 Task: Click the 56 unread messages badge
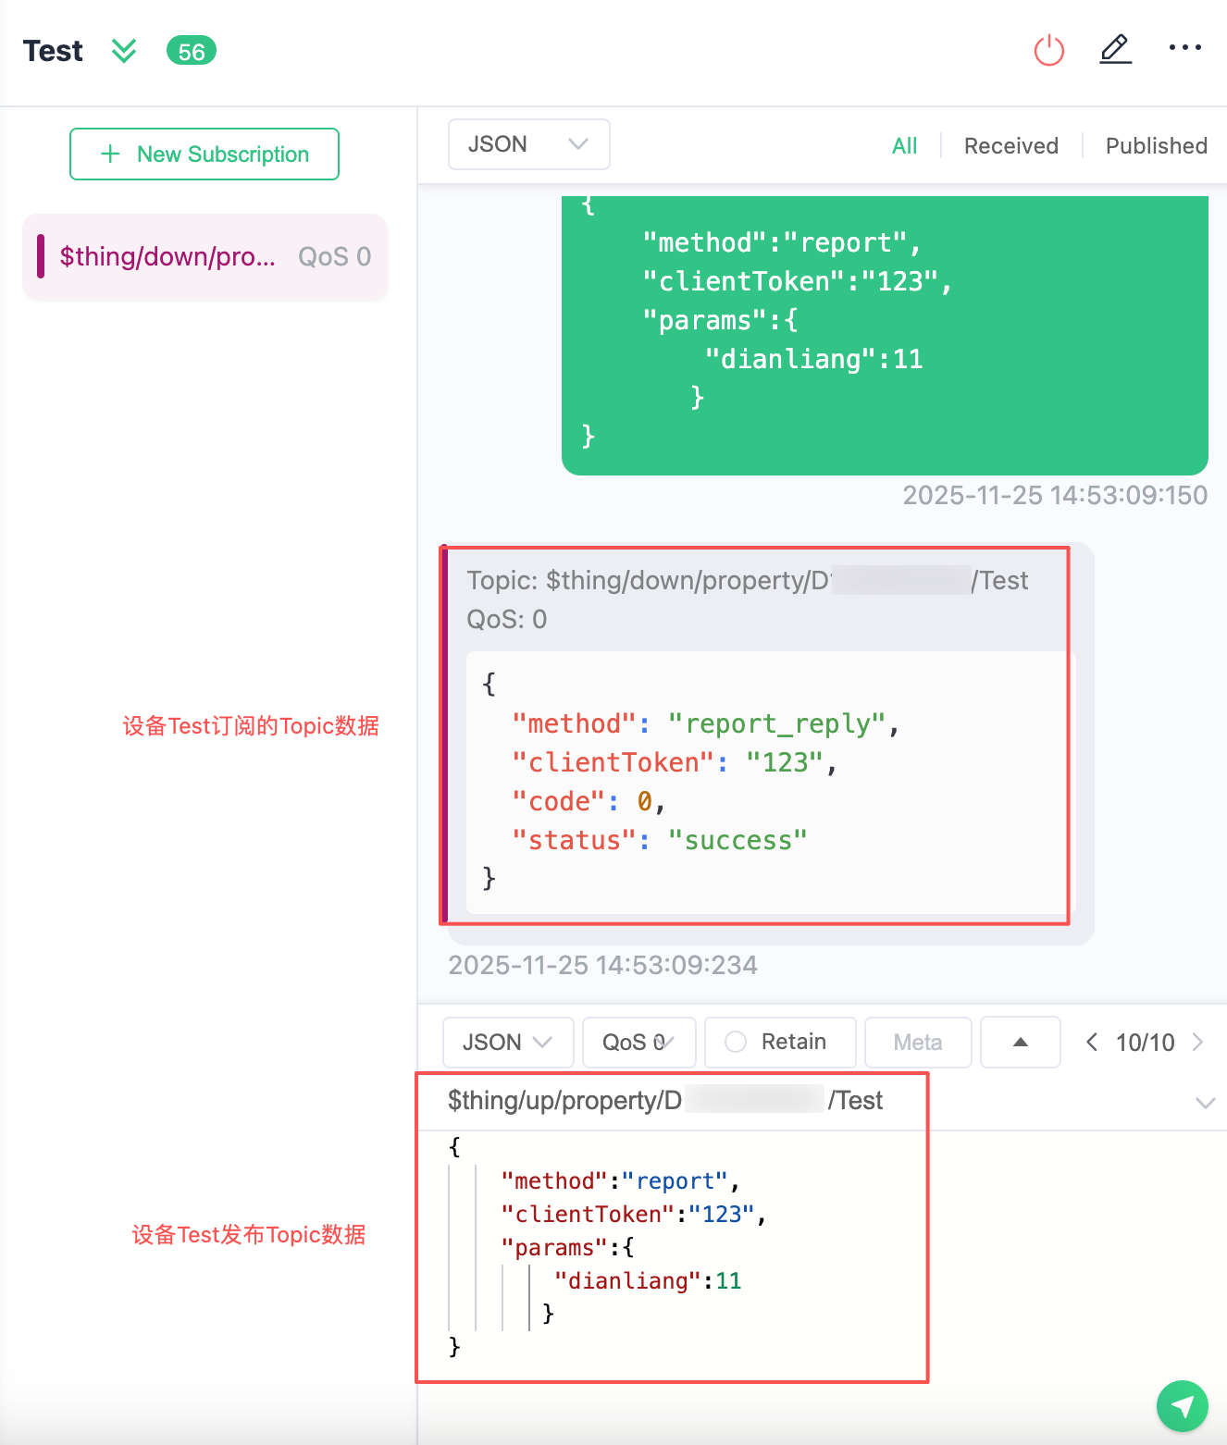tap(192, 51)
